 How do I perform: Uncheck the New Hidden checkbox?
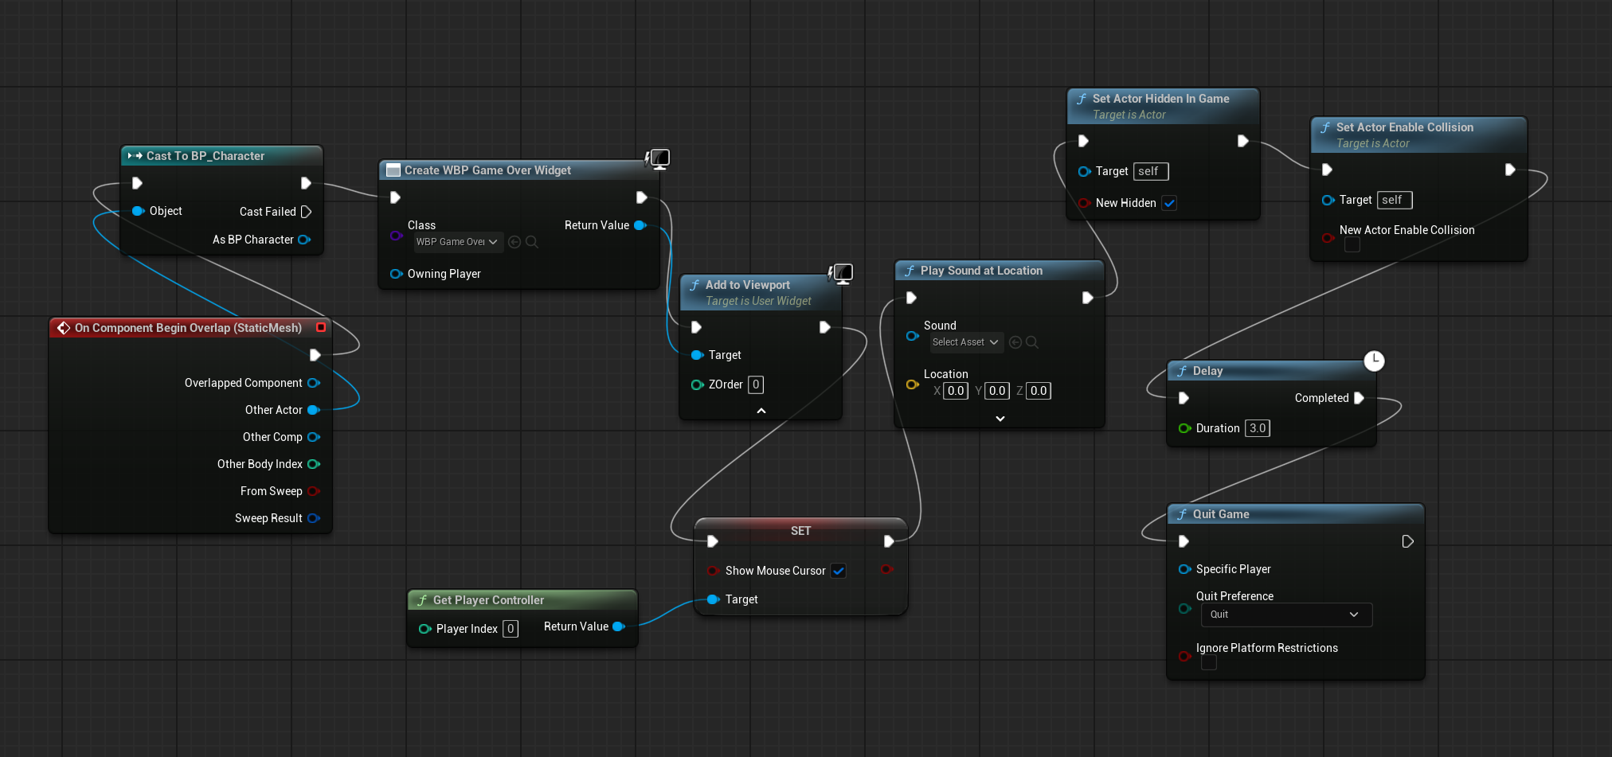coord(1169,203)
